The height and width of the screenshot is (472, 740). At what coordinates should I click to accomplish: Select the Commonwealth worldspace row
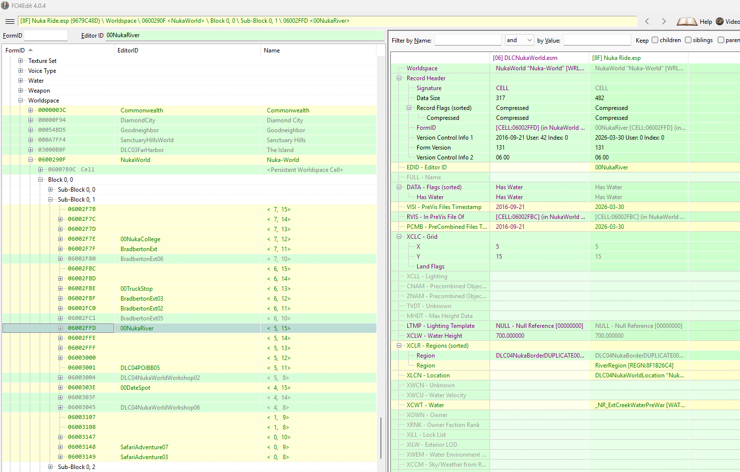tap(189, 110)
